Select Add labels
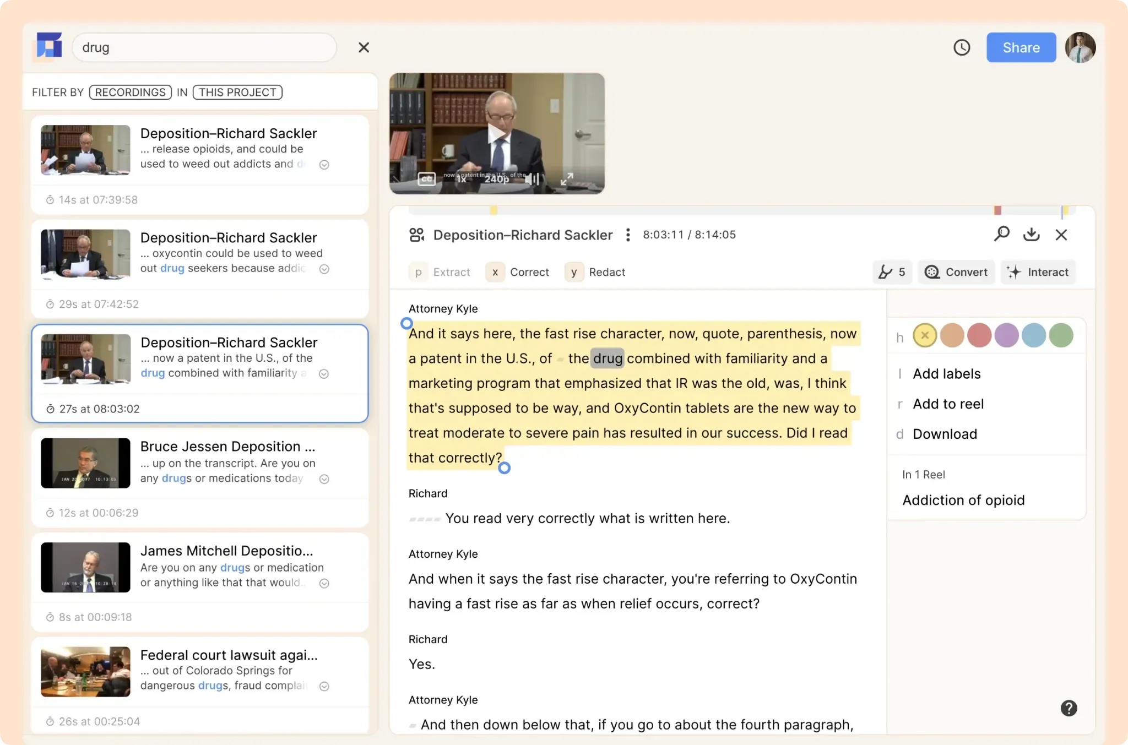Image resolution: width=1128 pixels, height=745 pixels. pyautogui.click(x=946, y=374)
